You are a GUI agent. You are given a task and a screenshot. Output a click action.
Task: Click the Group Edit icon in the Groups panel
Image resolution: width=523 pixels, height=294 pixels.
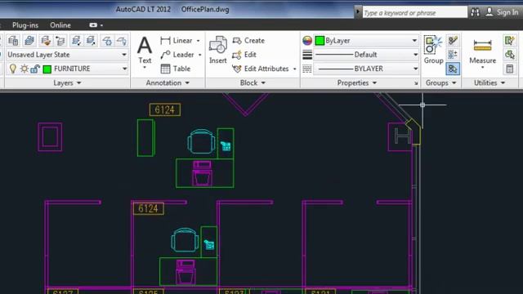453,55
